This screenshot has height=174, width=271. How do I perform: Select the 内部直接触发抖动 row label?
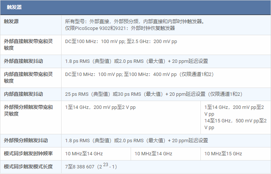(23, 94)
